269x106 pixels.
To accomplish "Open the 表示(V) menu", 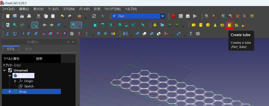I will coord(38,9).
